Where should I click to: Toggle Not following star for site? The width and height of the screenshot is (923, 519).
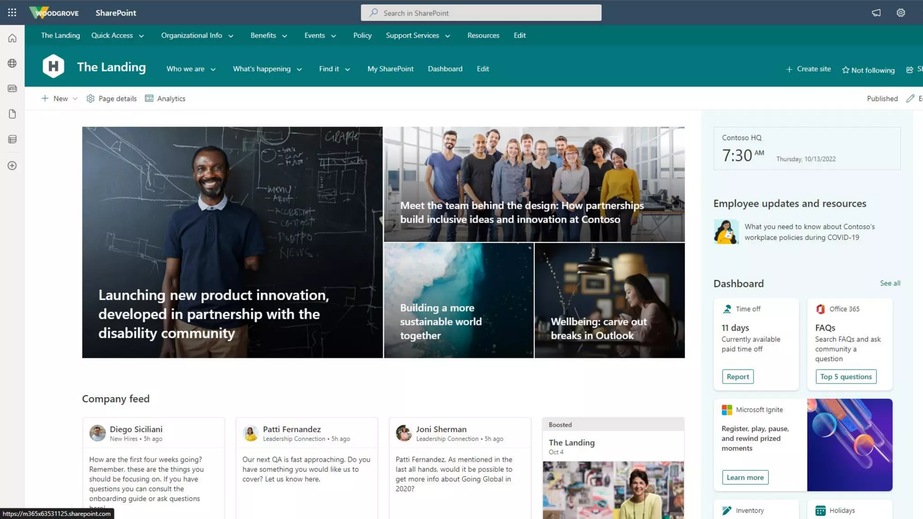[x=868, y=70]
